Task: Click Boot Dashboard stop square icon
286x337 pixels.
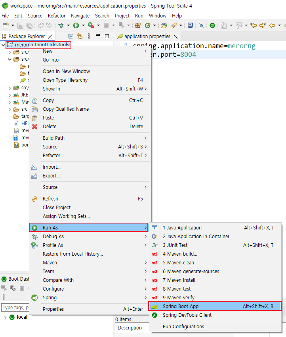Action: [x=22, y=288]
